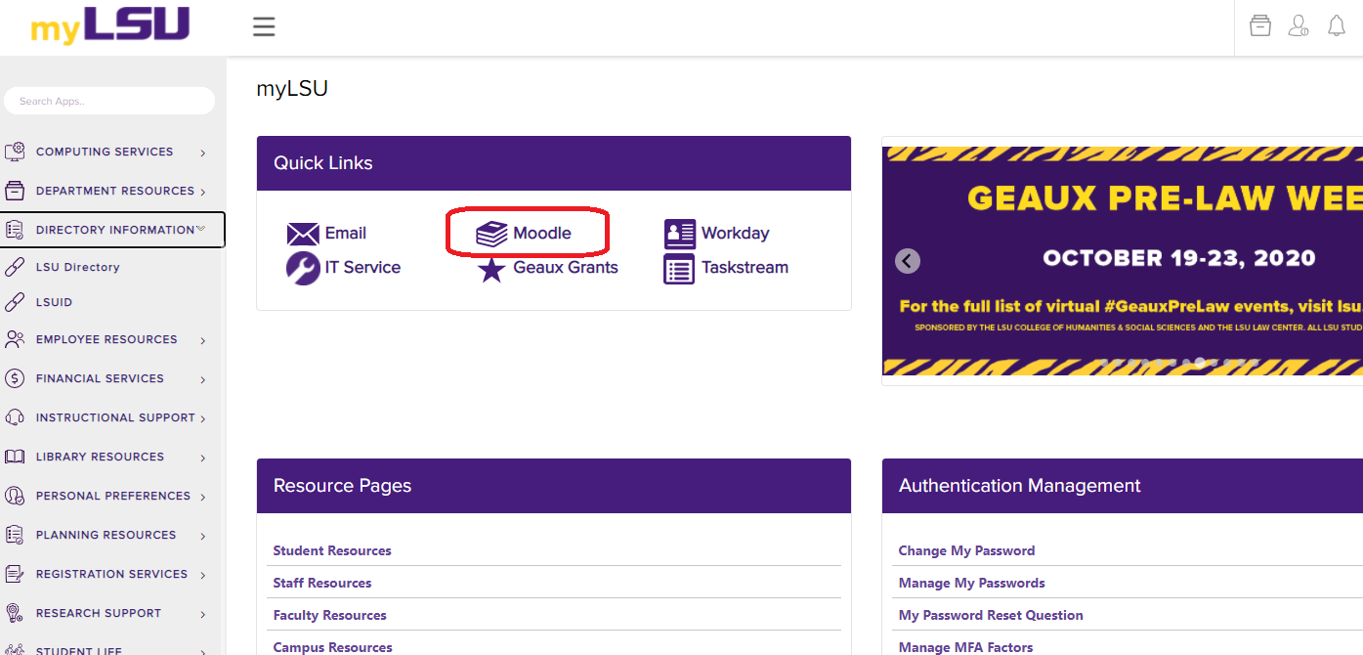Go to previous banner slide arrow
1363x655 pixels.
[908, 261]
